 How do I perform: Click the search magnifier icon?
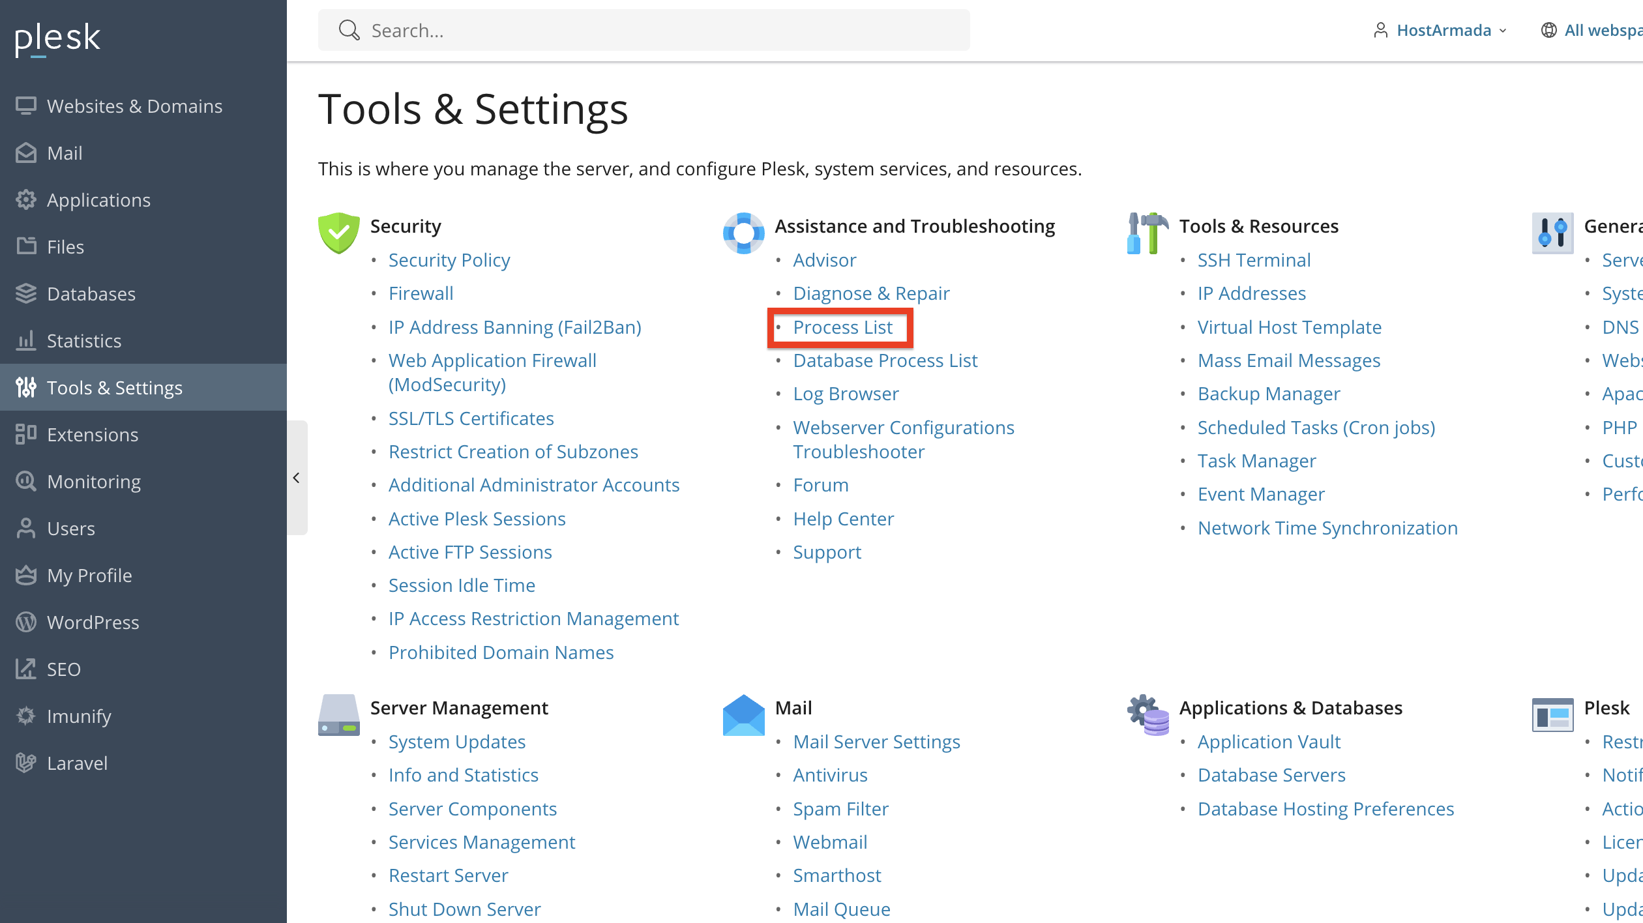(349, 30)
